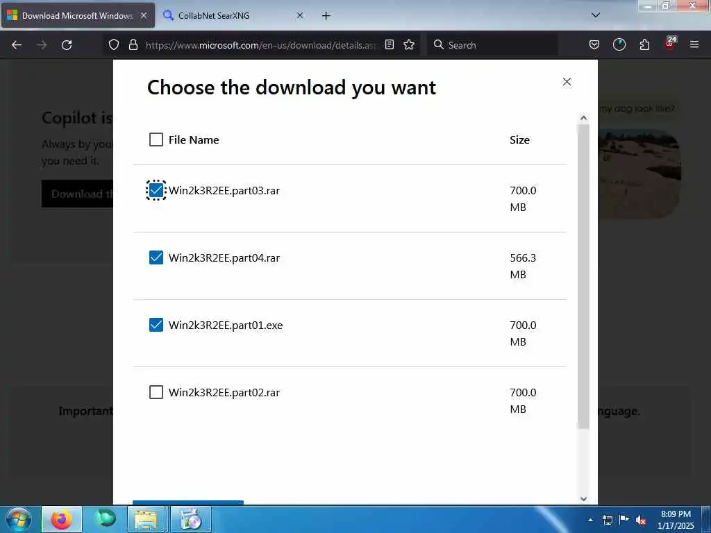Open the shield tracking protection icon
This screenshot has height=533, width=711.
pyautogui.click(x=114, y=44)
